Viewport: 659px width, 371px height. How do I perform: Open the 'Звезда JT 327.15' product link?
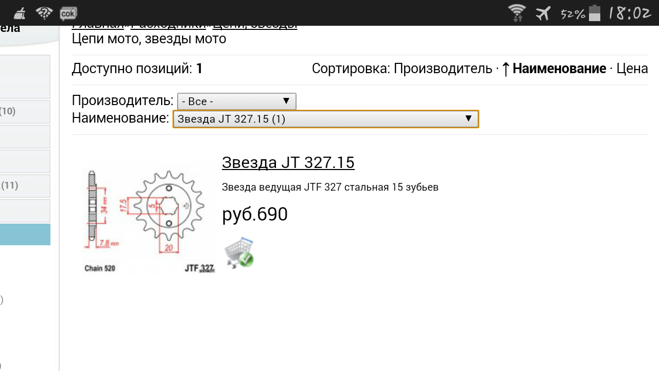click(288, 162)
